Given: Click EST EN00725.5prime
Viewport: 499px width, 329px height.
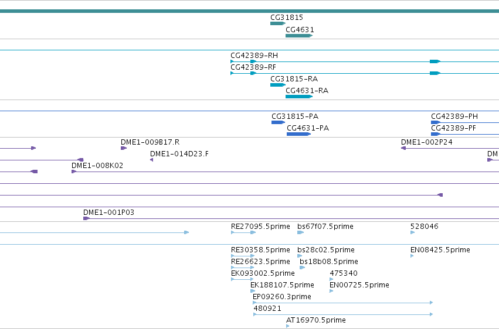Looking at the screenshot, I should [359, 286].
